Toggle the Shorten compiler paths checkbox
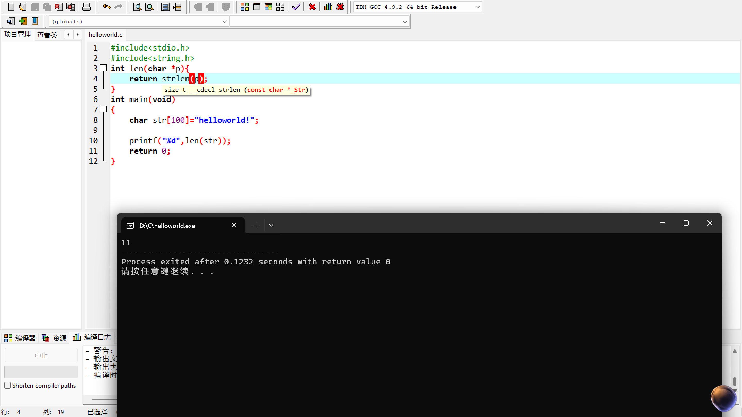Screen dimensions: 742x417 7,385
